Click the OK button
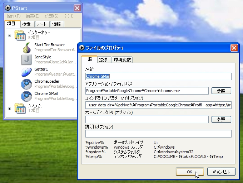This screenshot has height=183, width=243. (x=190, y=172)
